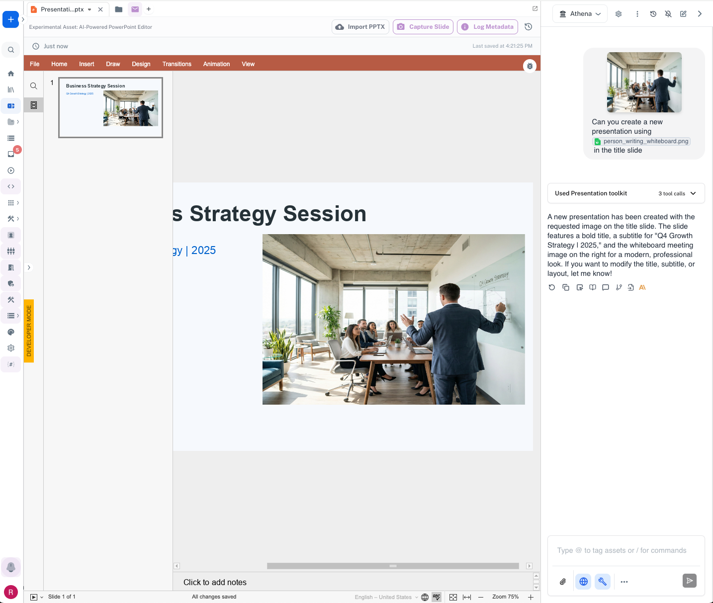713x603 pixels.
Task: Click the Capture Slide button
Action: 423,27
